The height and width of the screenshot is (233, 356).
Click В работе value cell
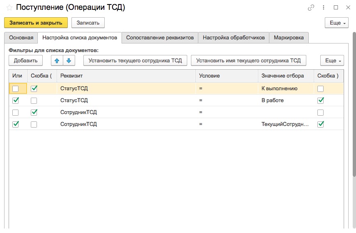286,100
